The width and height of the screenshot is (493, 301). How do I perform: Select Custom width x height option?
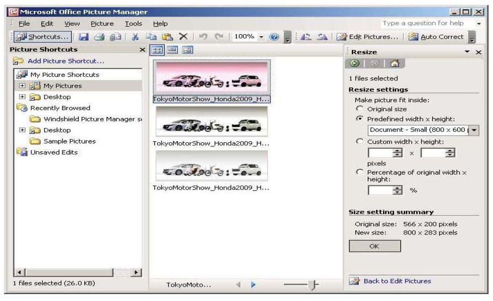[360, 141]
